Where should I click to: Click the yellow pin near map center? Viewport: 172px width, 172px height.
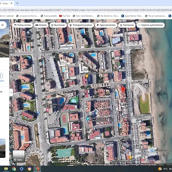(x=87, y=76)
